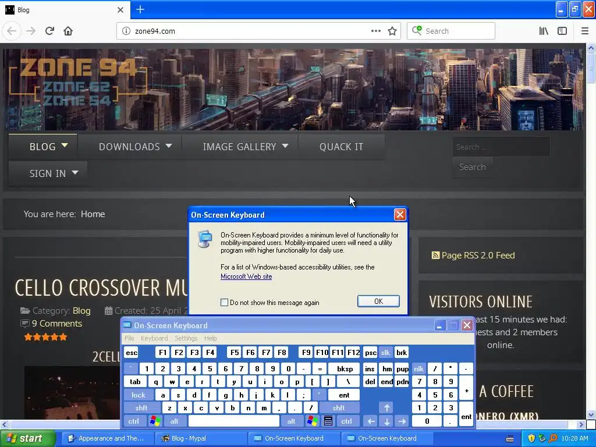Click the site search input field
The width and height of the screenshot is (596, 447).
pos(501,147)
